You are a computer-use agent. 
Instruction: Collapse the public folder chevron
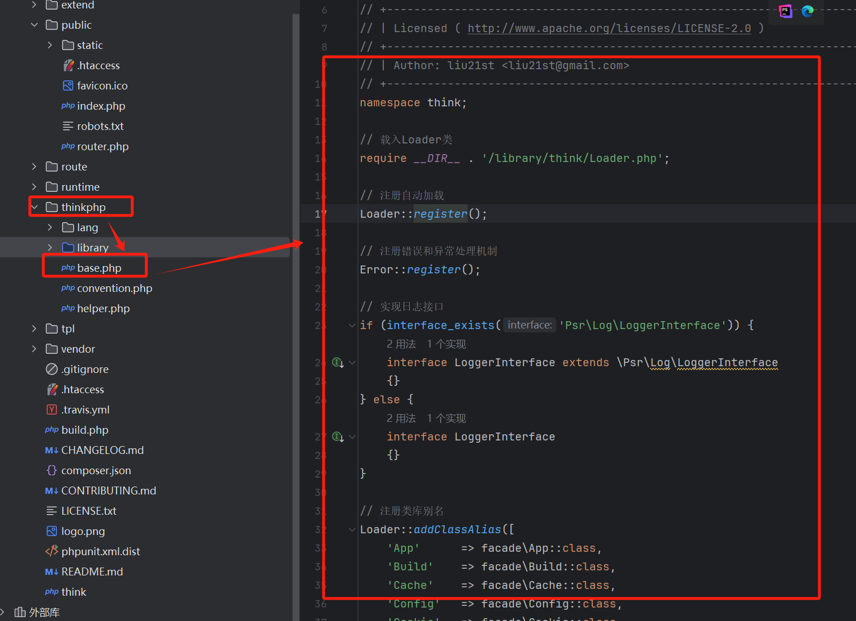tap(34, 25)
